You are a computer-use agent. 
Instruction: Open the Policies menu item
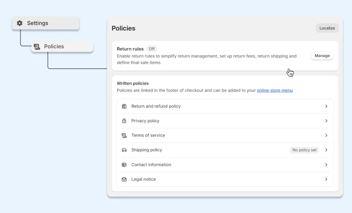[62, 47]
